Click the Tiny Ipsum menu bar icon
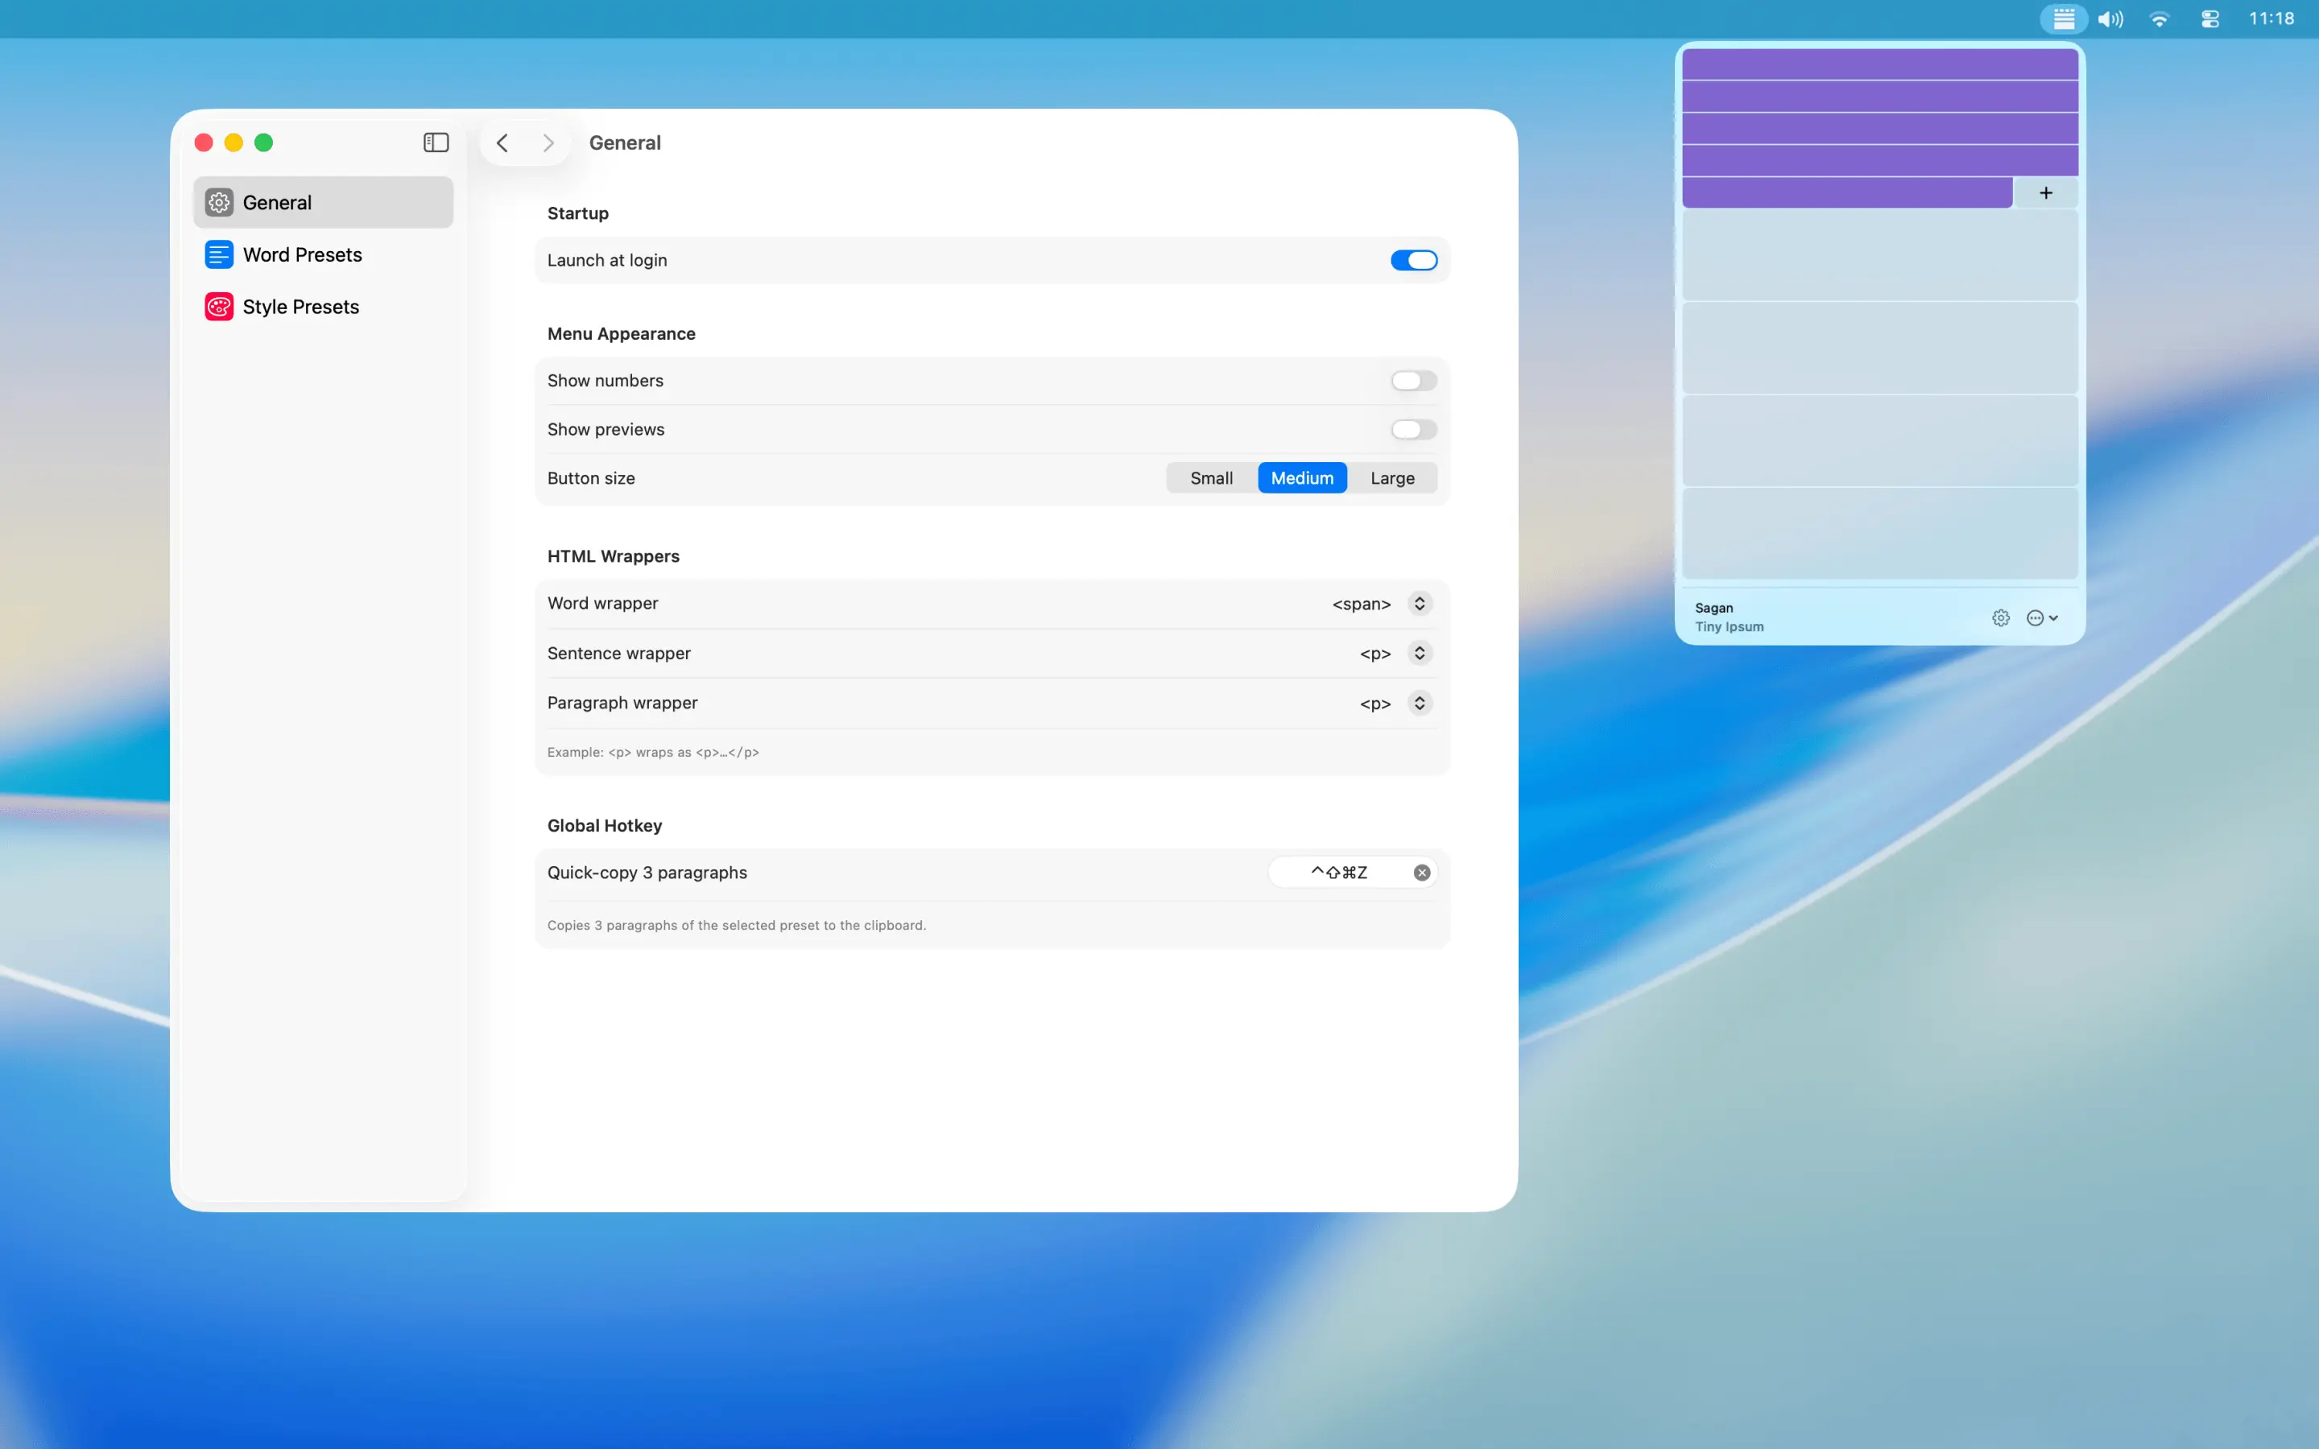The image size is (2319, 1449). [x=2064, y=19]
